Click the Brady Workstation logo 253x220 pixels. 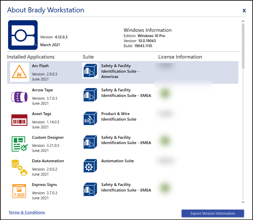[x=23, y=35]
